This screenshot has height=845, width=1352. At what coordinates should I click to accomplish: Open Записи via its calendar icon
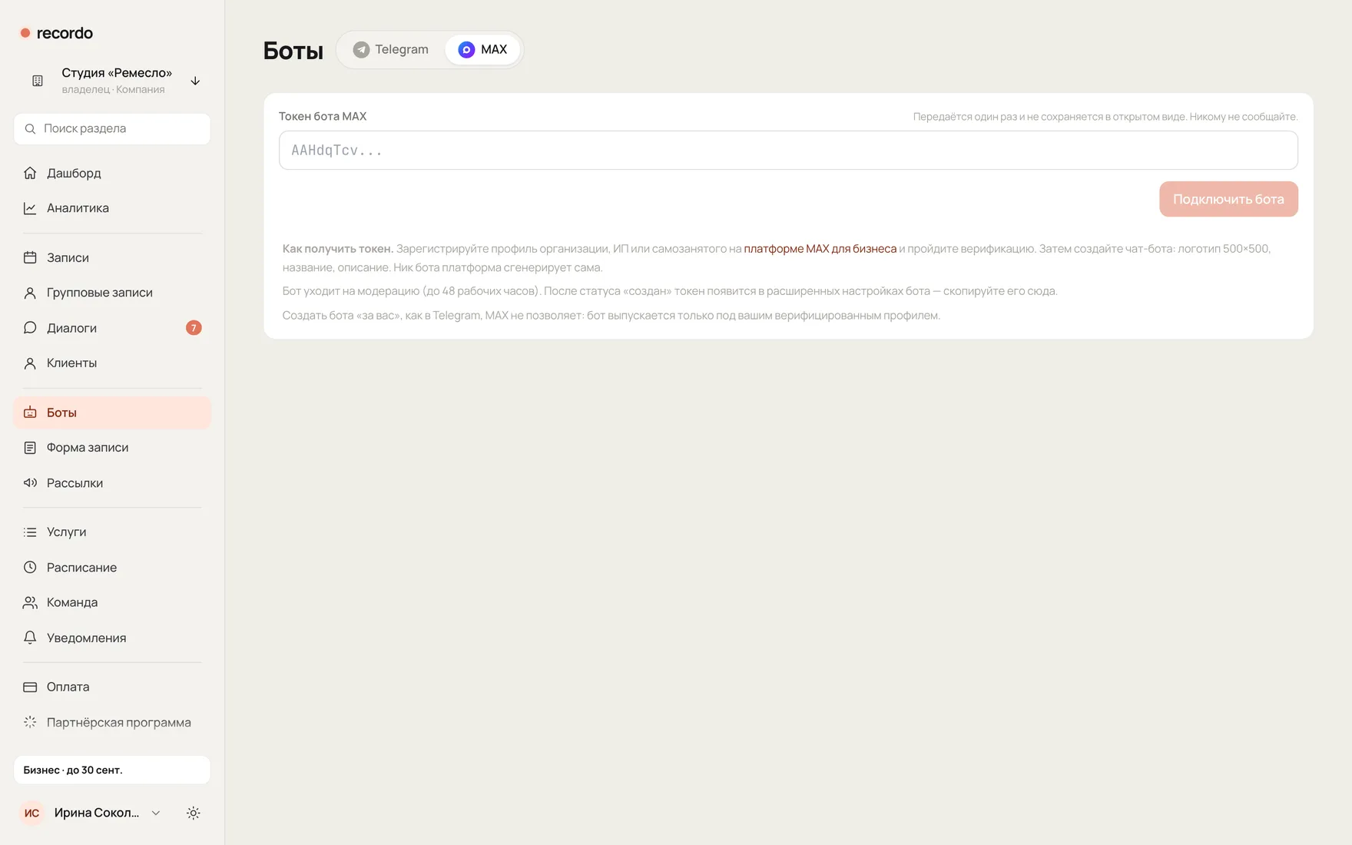tap(30, 257)
